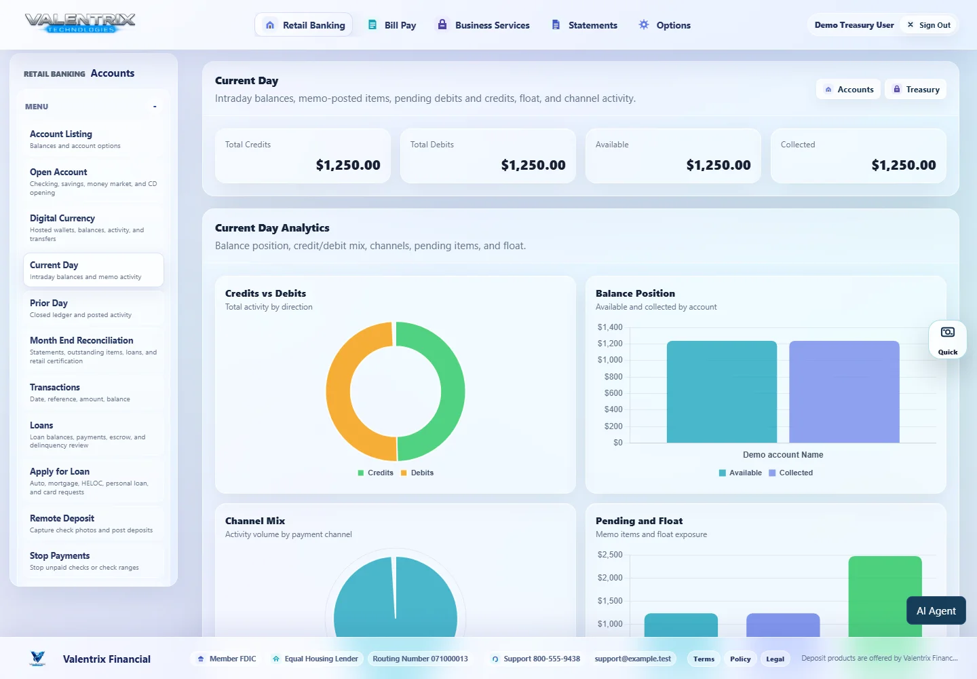
Task: Click the Demo Treasury User name
Action: point(854,25)
